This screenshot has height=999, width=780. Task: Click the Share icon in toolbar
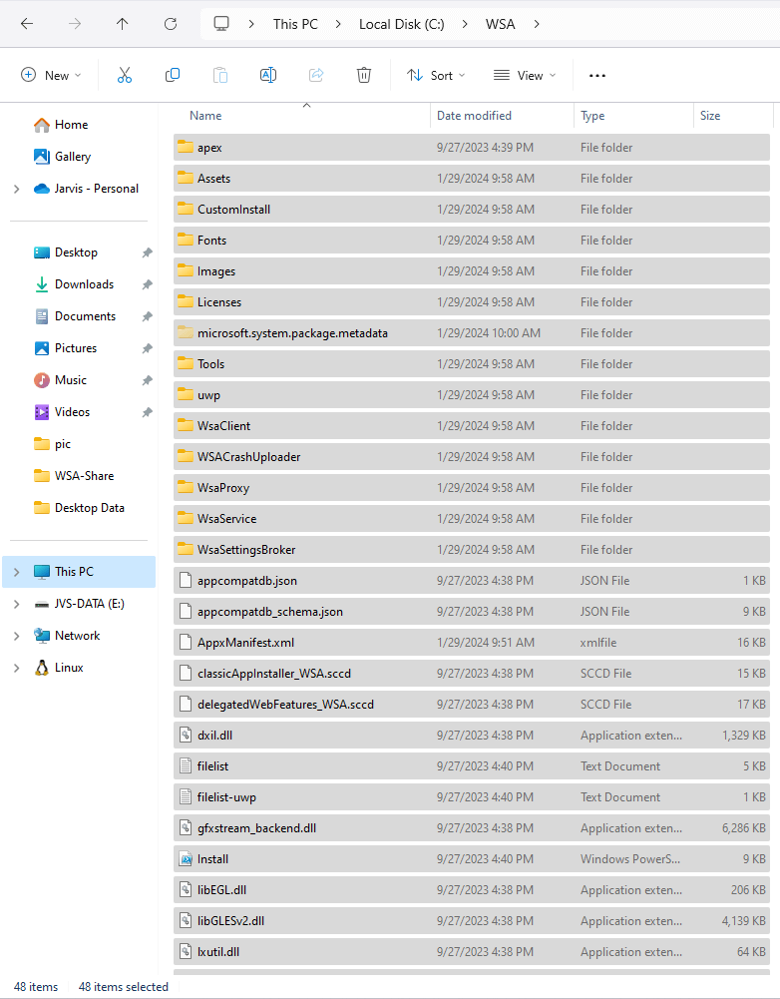pos(316,75)
